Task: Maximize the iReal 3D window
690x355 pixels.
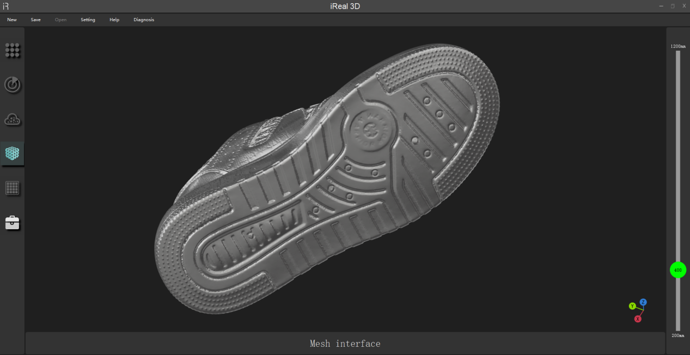Action: tap(673, 6)
